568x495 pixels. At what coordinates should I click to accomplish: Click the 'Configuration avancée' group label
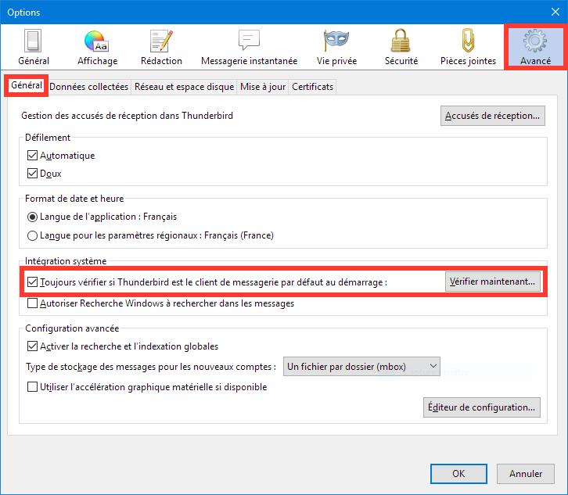[x=72, y=328]
